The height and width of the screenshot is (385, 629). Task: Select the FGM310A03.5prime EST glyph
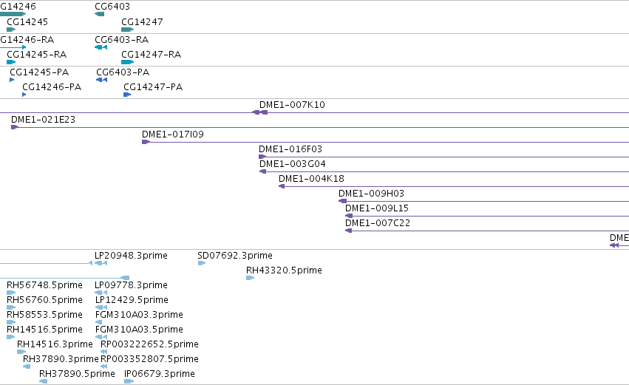coord(101,337)
